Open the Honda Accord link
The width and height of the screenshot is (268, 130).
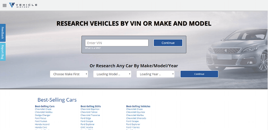click(x=42, y=124)
